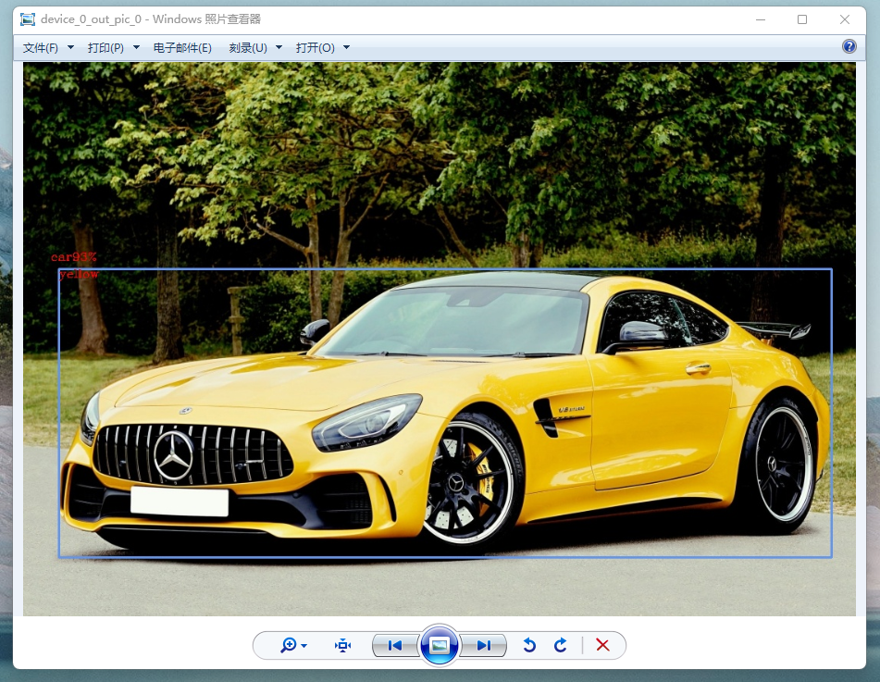Go to the previous picture

click(395, 646)
